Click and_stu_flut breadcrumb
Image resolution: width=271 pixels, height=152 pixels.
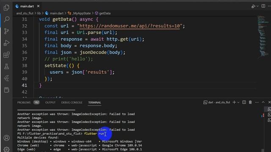[x=25, y=13]
